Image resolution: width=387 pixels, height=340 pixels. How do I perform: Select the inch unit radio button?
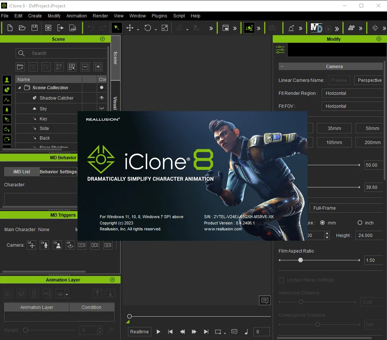(x=360, y=223)
